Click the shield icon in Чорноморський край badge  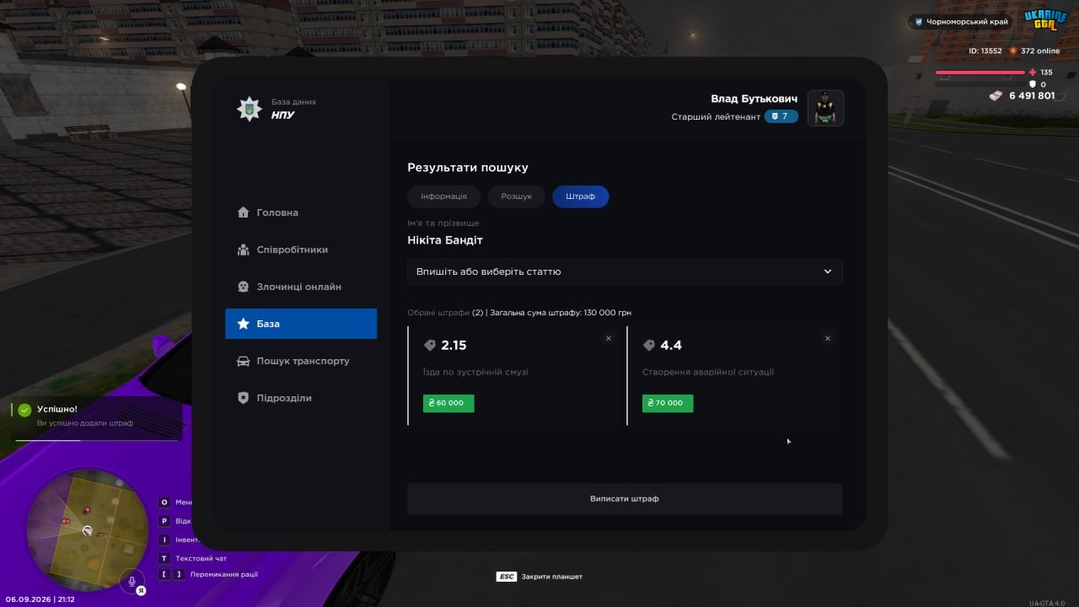click(918, 22)
